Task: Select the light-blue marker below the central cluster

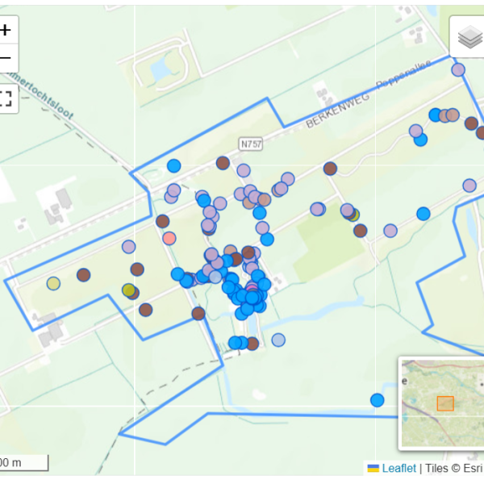Action: coord(278,340)
